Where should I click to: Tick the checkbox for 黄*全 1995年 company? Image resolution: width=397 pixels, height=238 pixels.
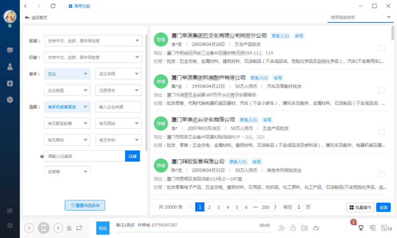click(382, 90)
